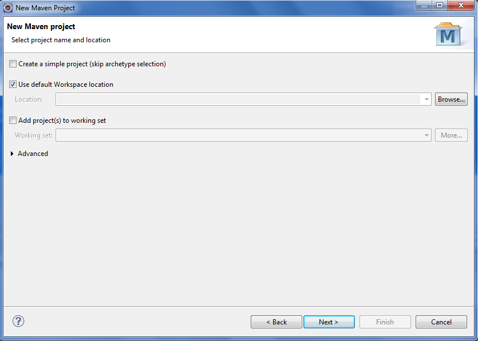478x341 pixels.
Task: Enable 'Create a simple project' checkbox
Action: [12, 63]
